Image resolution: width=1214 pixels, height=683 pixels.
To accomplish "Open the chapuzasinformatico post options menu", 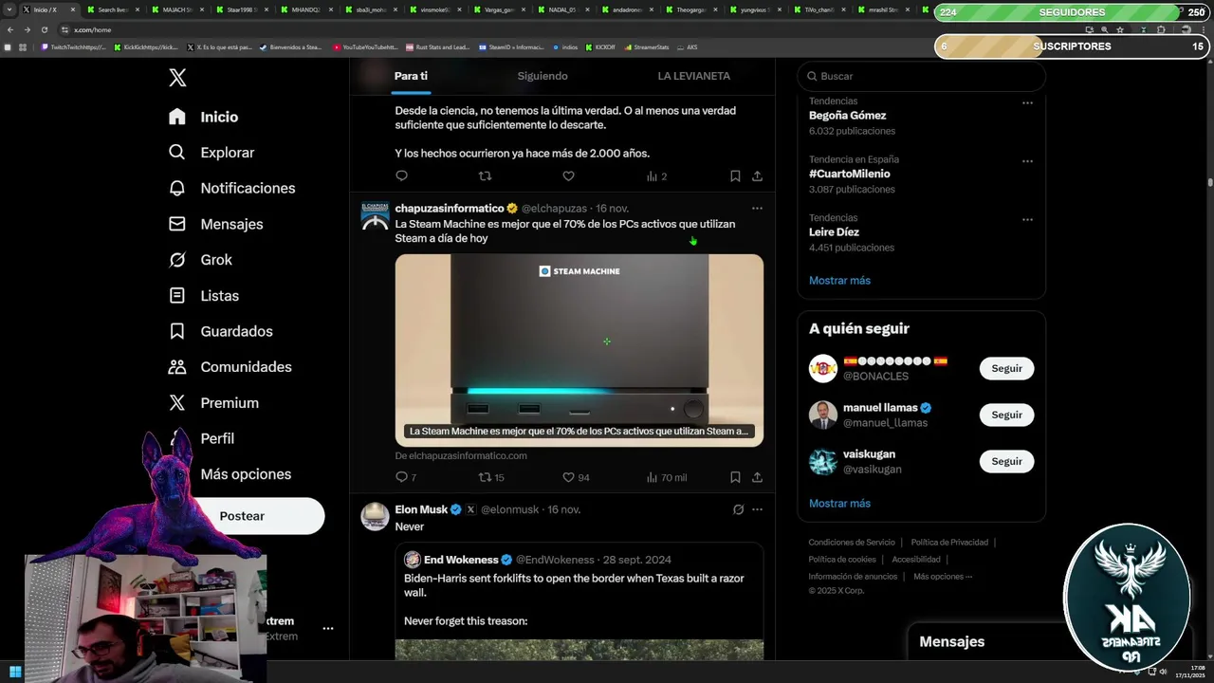I will coord(757,208).
